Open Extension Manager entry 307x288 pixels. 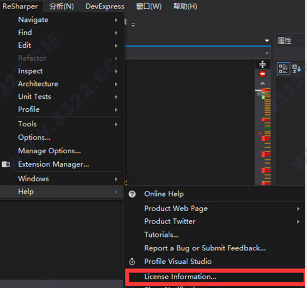tap(62, 164)
